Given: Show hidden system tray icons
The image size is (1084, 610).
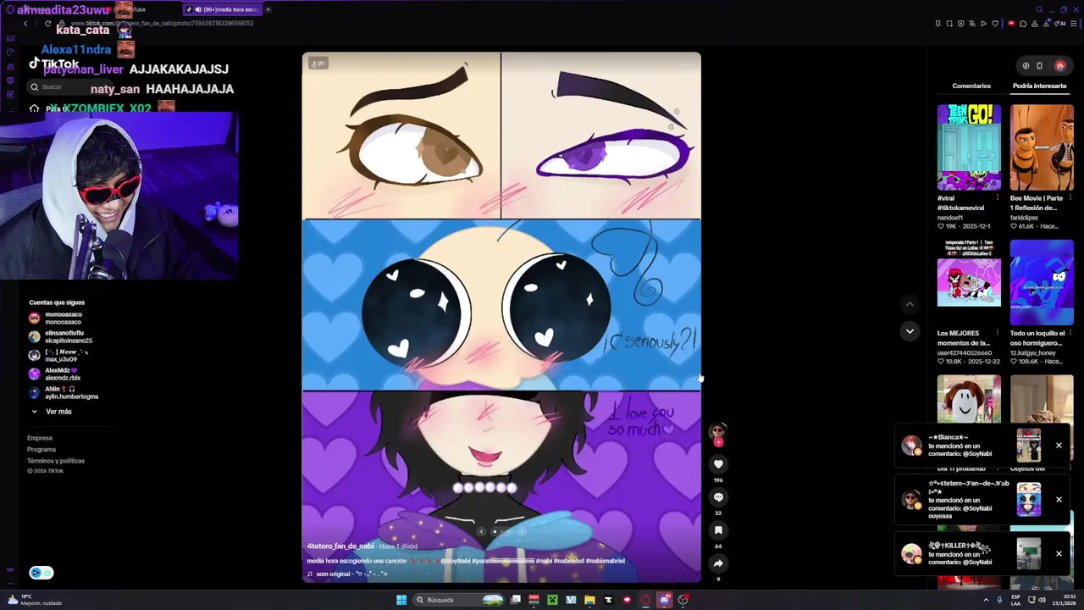Looking at the screenshot, I should [x=986, y=600].
